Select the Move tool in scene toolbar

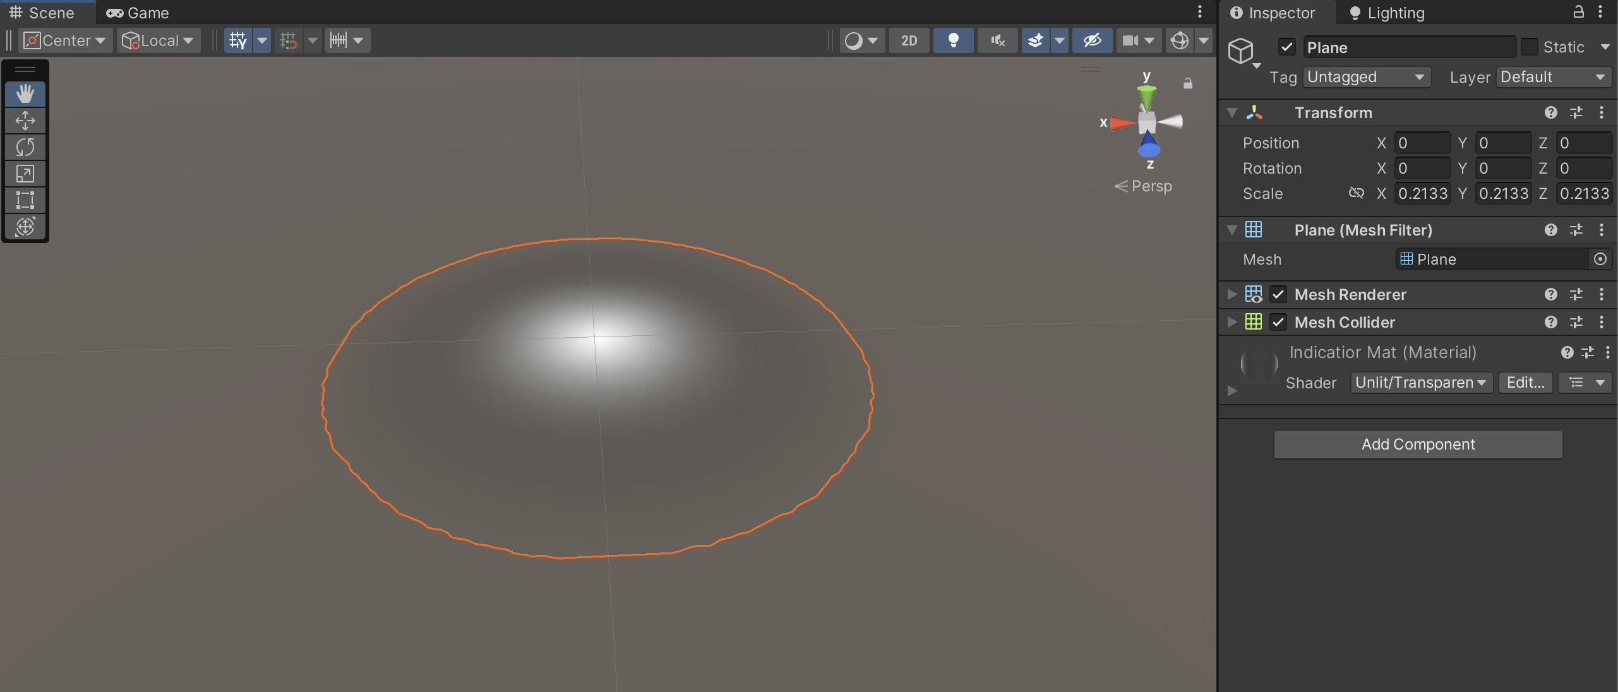point(25,120)
